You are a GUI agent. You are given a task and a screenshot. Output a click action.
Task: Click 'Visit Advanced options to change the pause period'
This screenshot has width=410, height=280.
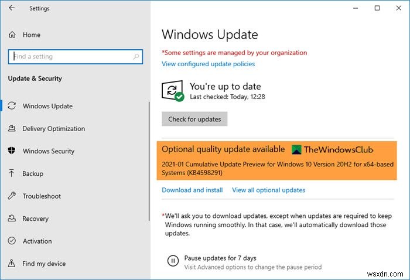253,267
